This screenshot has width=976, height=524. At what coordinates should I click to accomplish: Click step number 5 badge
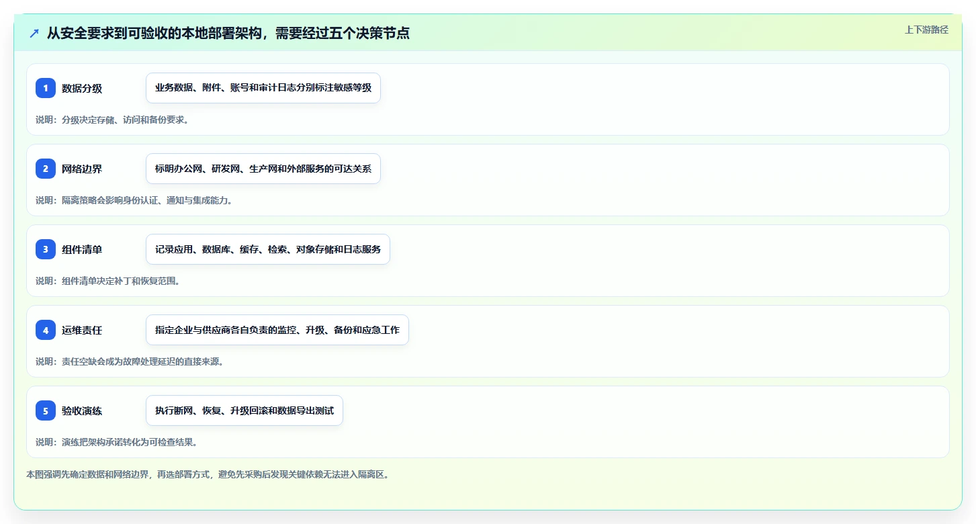tap(46, 410)
